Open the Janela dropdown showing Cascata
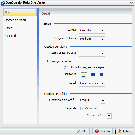 103,31
